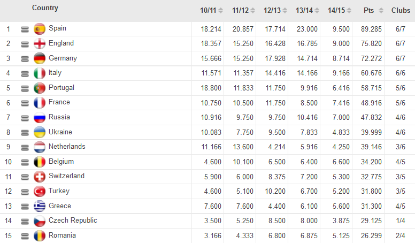
Task: Sort by the Pts column
Action: (368, 10)
